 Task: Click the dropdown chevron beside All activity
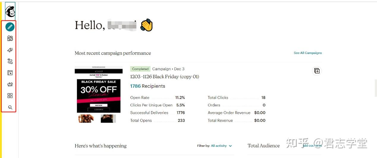pyautogui.click(x=230, y=146)
